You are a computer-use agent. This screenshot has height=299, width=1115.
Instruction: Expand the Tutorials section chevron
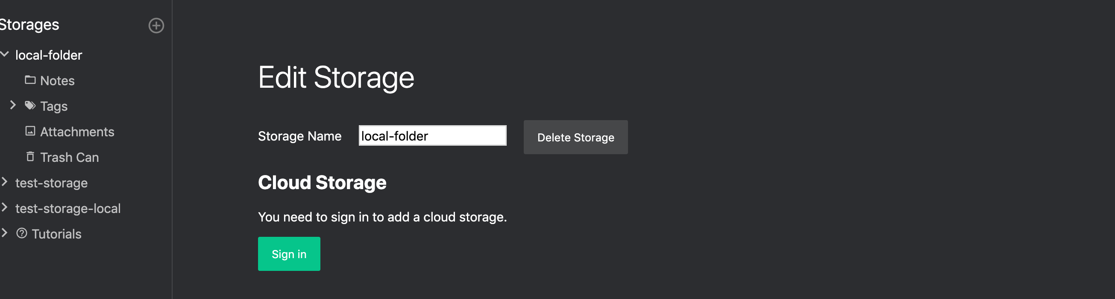click(x=5, y=233)
